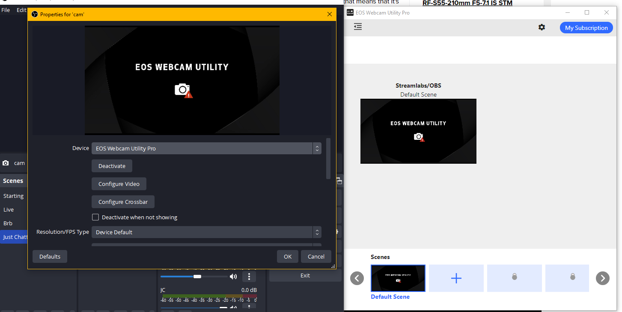Image resolution: width=622 pixels, height=312 pixels.
Task: Collapse the EOS sidebar menu icon
Action: click(x=358, y=27)
